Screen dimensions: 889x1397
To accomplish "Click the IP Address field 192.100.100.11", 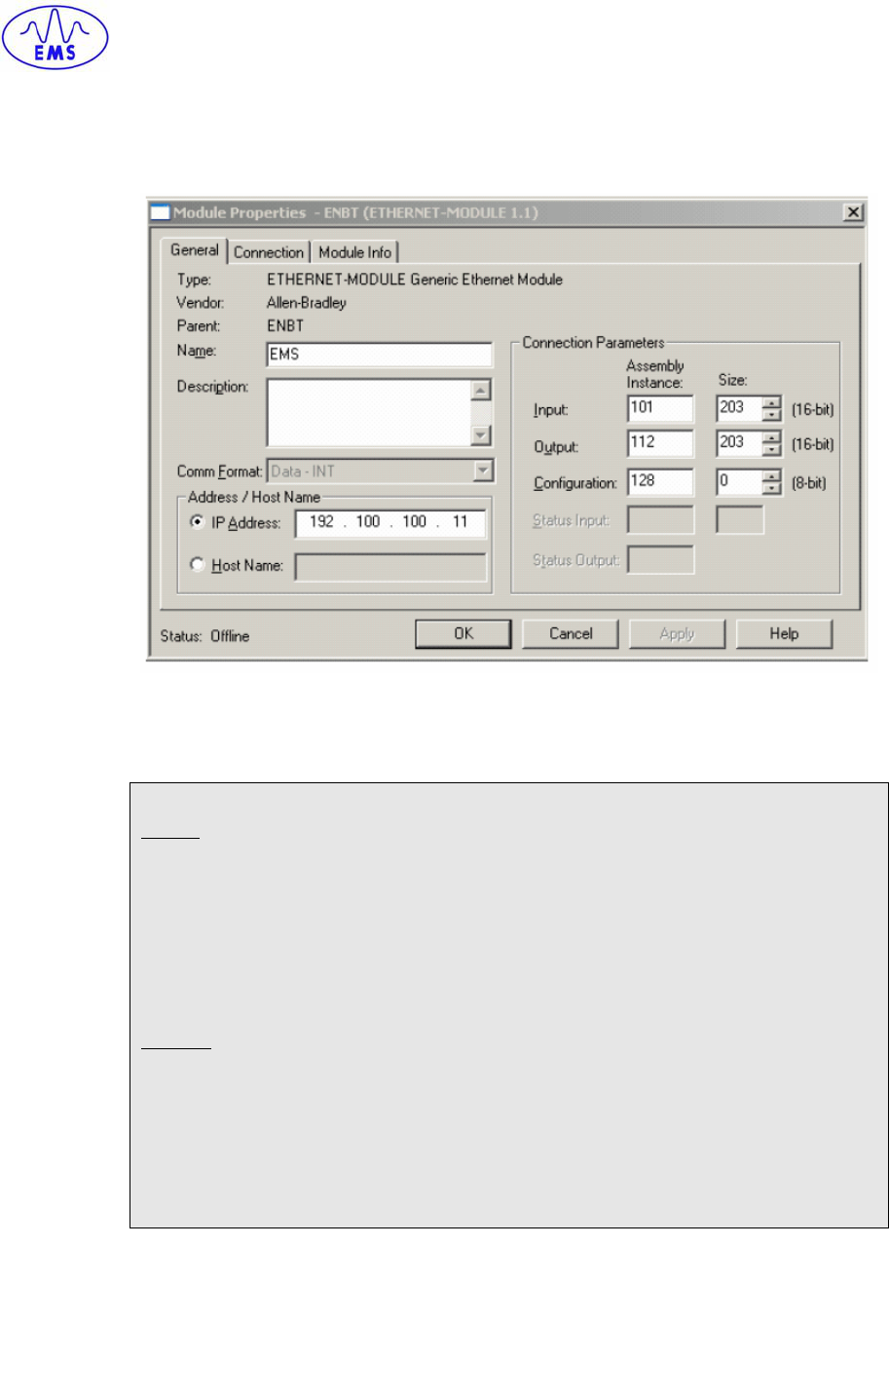I will pyautogui.click(x=390, y=523).
